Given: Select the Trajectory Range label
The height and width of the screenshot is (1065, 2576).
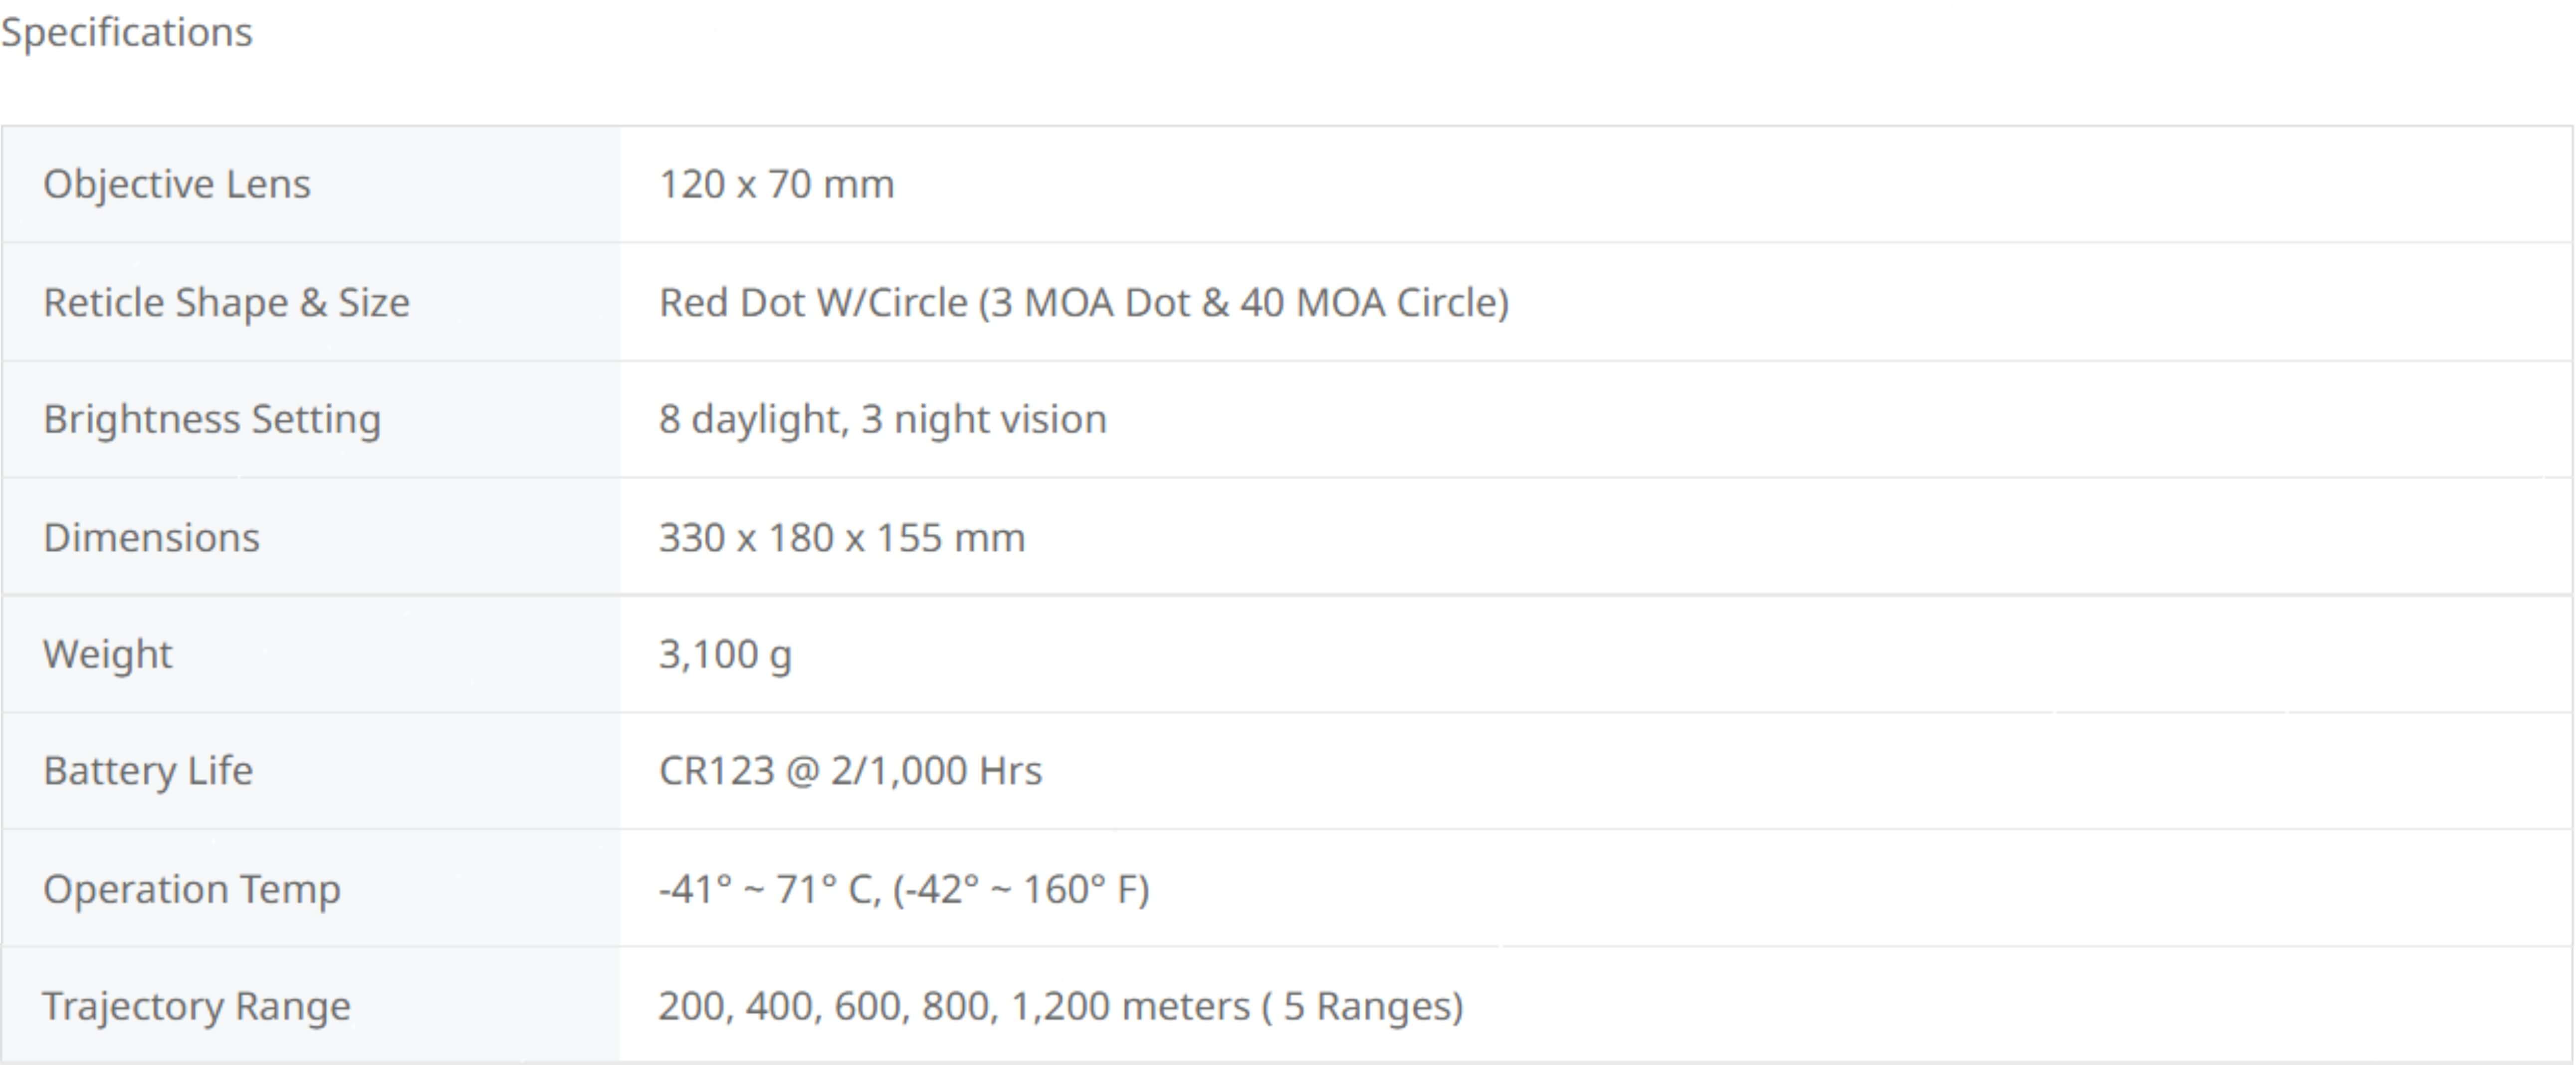Looking at the screenshot, I should click(x=196, y=1006).
